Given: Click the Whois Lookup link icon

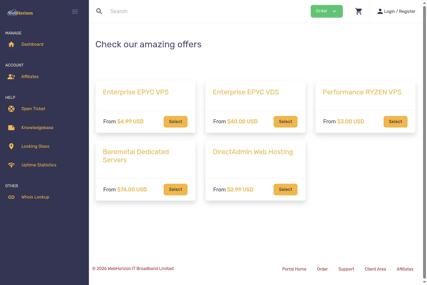Looking at the screenshot, I should point(11,197).
